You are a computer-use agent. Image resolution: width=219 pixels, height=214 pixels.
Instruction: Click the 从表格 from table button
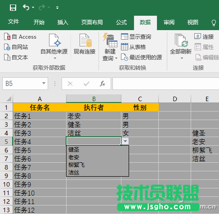134,47
